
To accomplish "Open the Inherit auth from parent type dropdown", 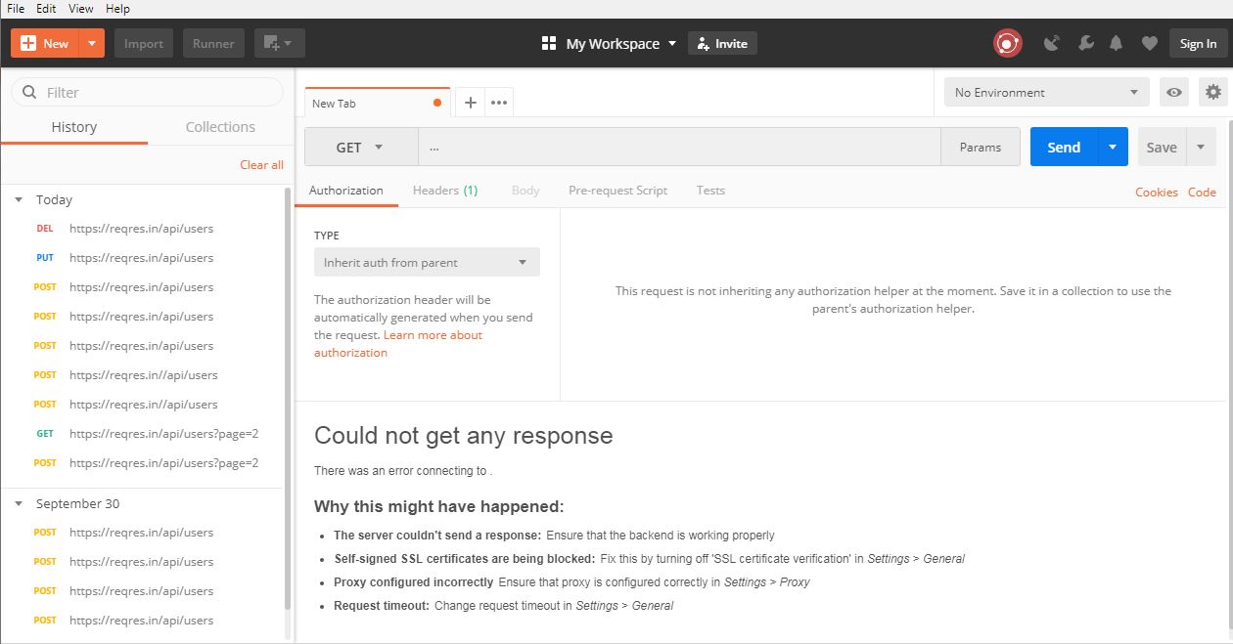I will 426,262.
